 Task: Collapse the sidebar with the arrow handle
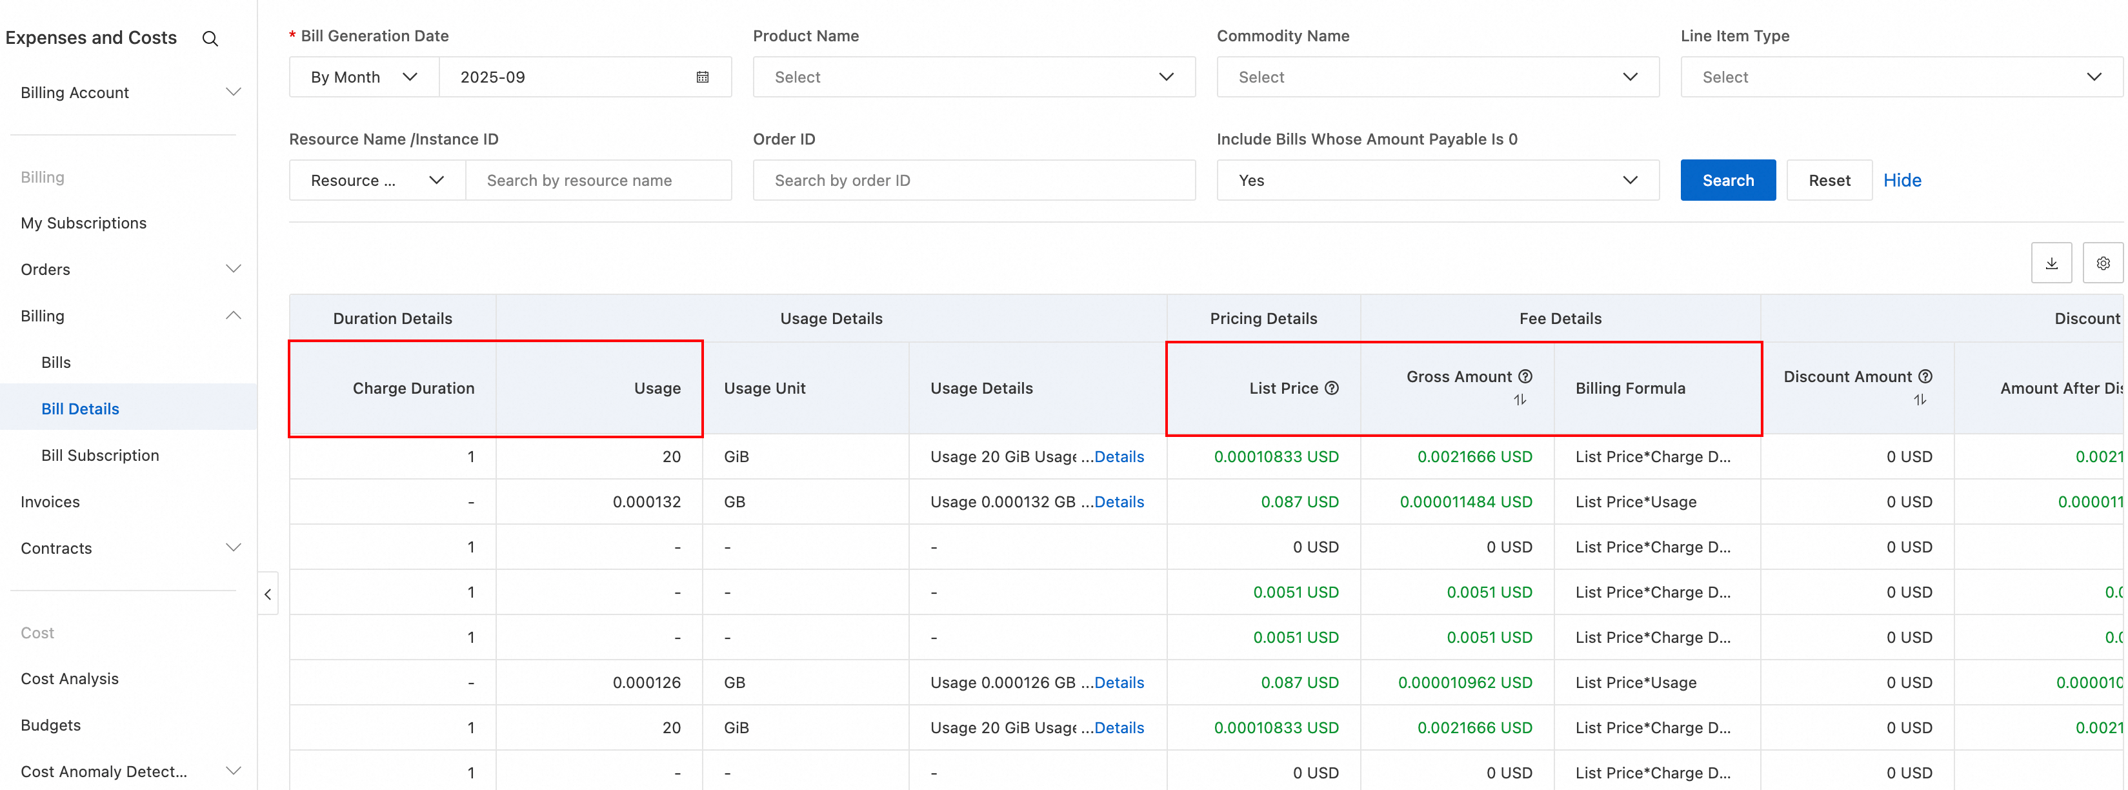pyautogui.click(x=268, y=593)
